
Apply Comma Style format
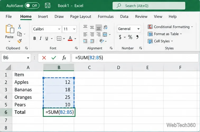click(x=137, y=37)
